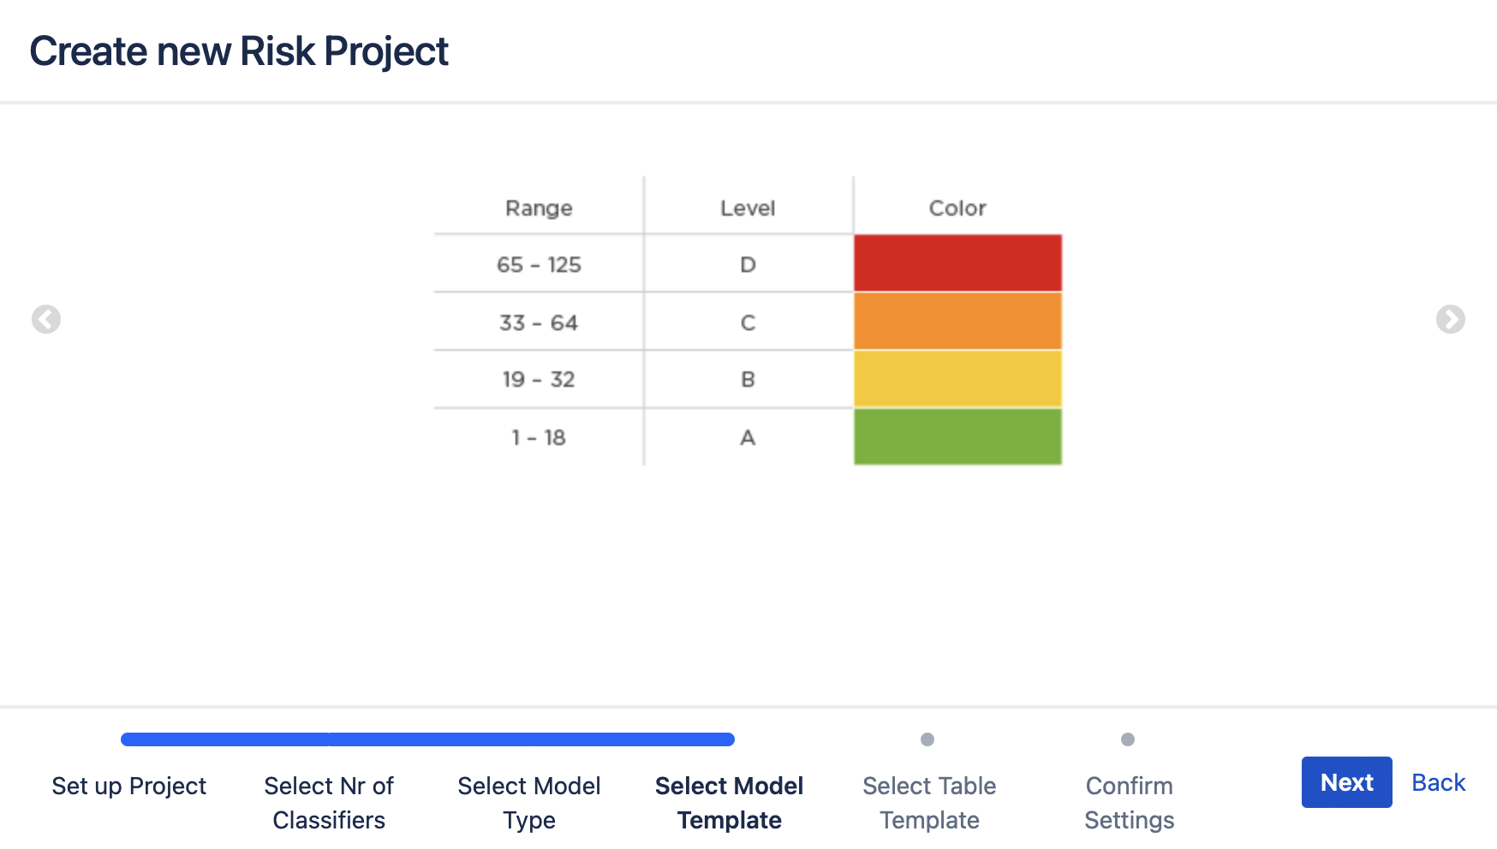Open the Select Model Template step
The height and width of the screenshot is (849, 1497).
728,803
